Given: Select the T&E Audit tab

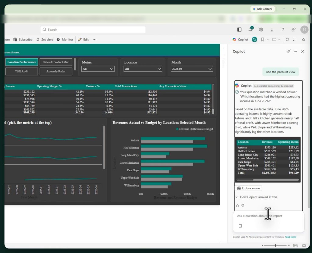Looking at the screenshot, I should click(x=22, y=71).
